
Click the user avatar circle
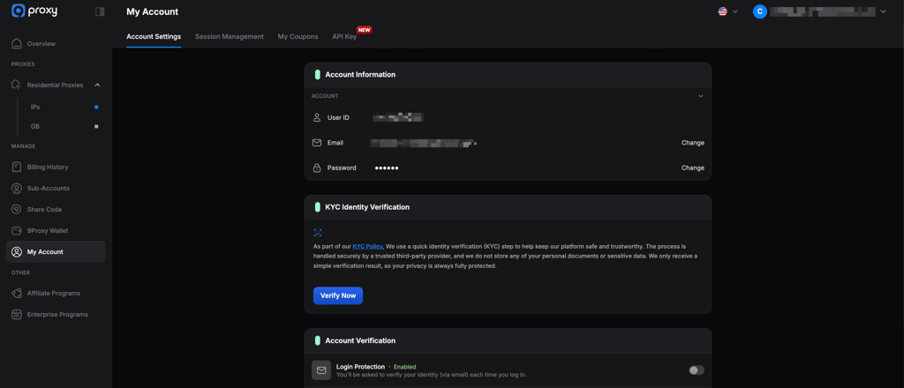[760, 11]
